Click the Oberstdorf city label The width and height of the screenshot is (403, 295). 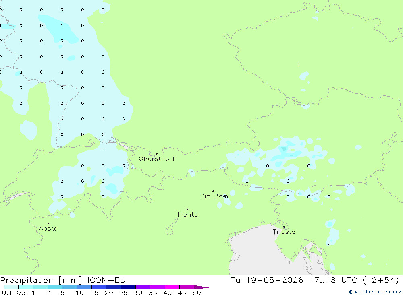tap(156, 159)
